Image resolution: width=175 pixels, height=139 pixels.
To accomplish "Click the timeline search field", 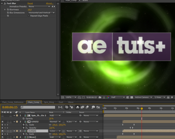I will (x=38, y=107).
